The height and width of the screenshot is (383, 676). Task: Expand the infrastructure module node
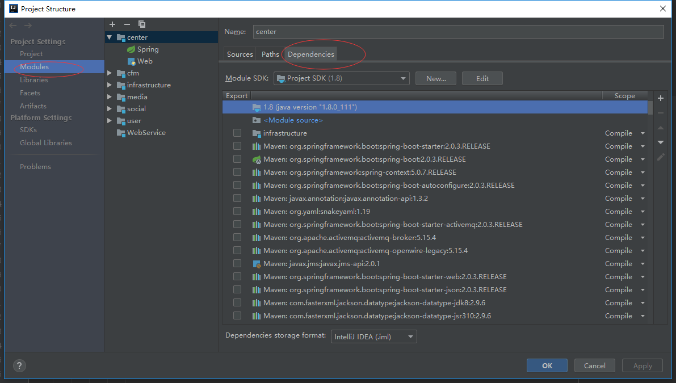[110, 85]
